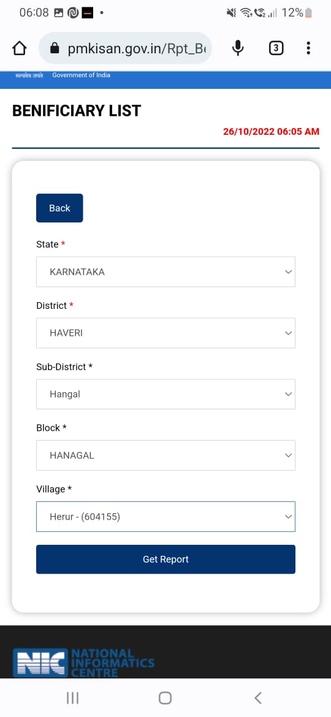331x717 pixels.
Task: Open the tab switcher showing 3 tabs
Action: [x=276, y=48]
